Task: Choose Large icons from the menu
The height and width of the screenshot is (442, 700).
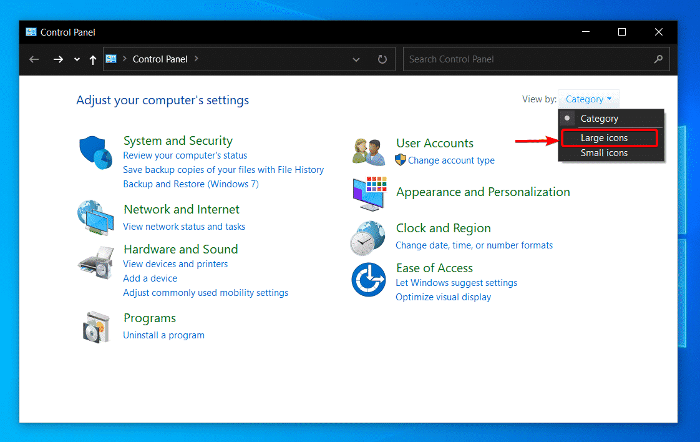Action: [x=610, y=137]
